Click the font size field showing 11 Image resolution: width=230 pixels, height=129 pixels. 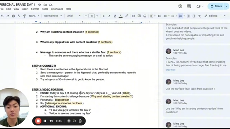[x=92, y=16]
